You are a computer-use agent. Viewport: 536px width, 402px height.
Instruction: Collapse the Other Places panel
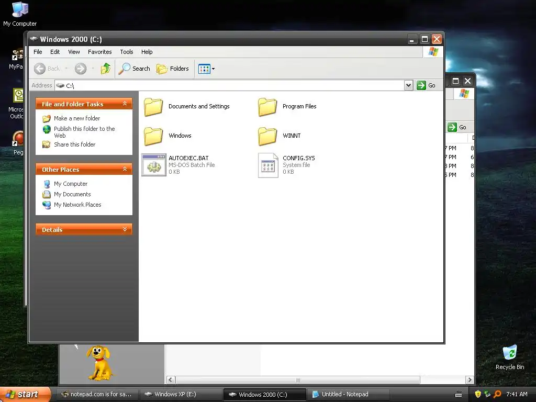click(125, 169)
